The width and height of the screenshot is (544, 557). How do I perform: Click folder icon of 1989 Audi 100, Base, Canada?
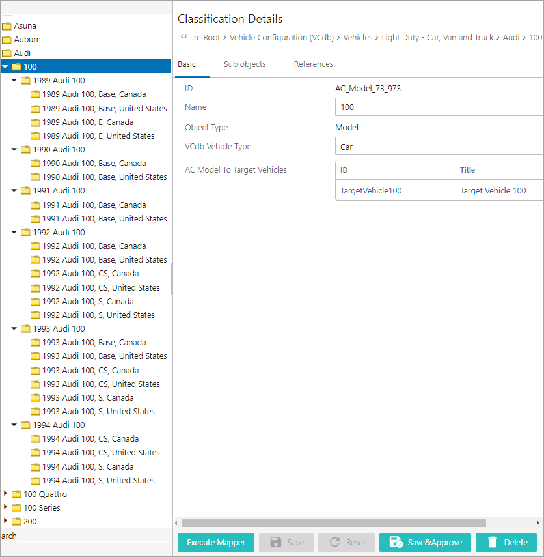point(35,94)
